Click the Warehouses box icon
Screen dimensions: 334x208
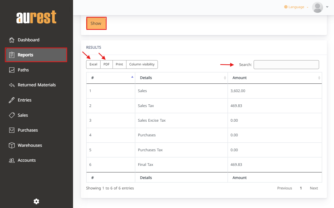12,145
